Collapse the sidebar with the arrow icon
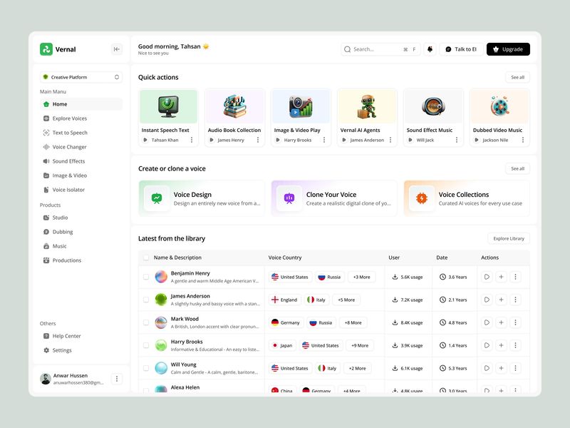The width and height of the screenshot is (570, 428). [116, 49]
